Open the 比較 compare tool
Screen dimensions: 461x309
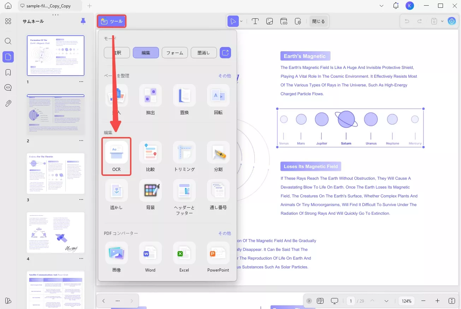click(x=150, y=156)
